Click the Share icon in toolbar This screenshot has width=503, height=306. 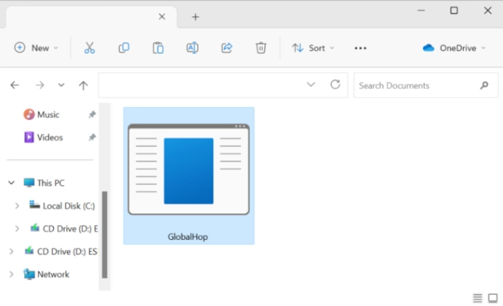226,48
